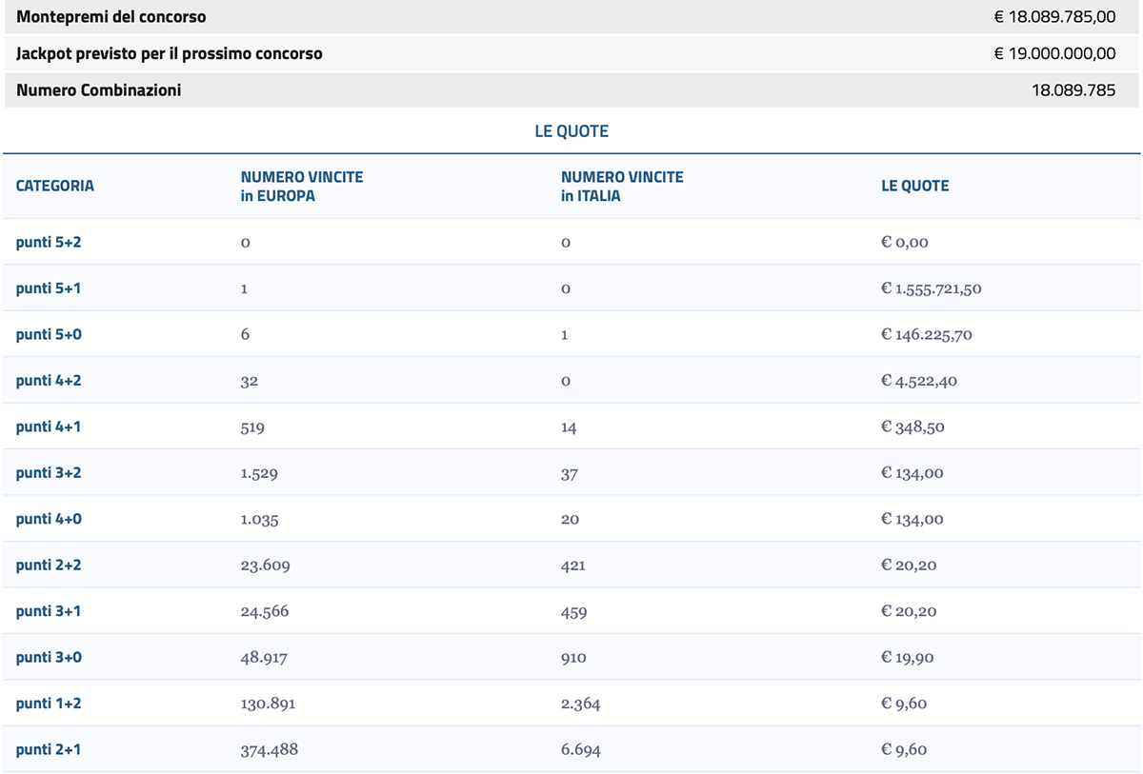Select the punti 2+2 category cell
1143x774 pixels.
[x=49, y=566]
